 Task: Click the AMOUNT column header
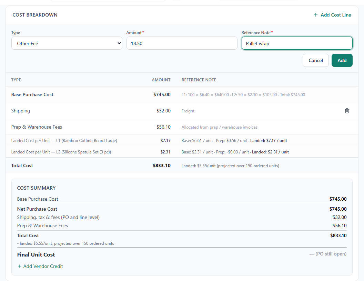pos(161,80)
